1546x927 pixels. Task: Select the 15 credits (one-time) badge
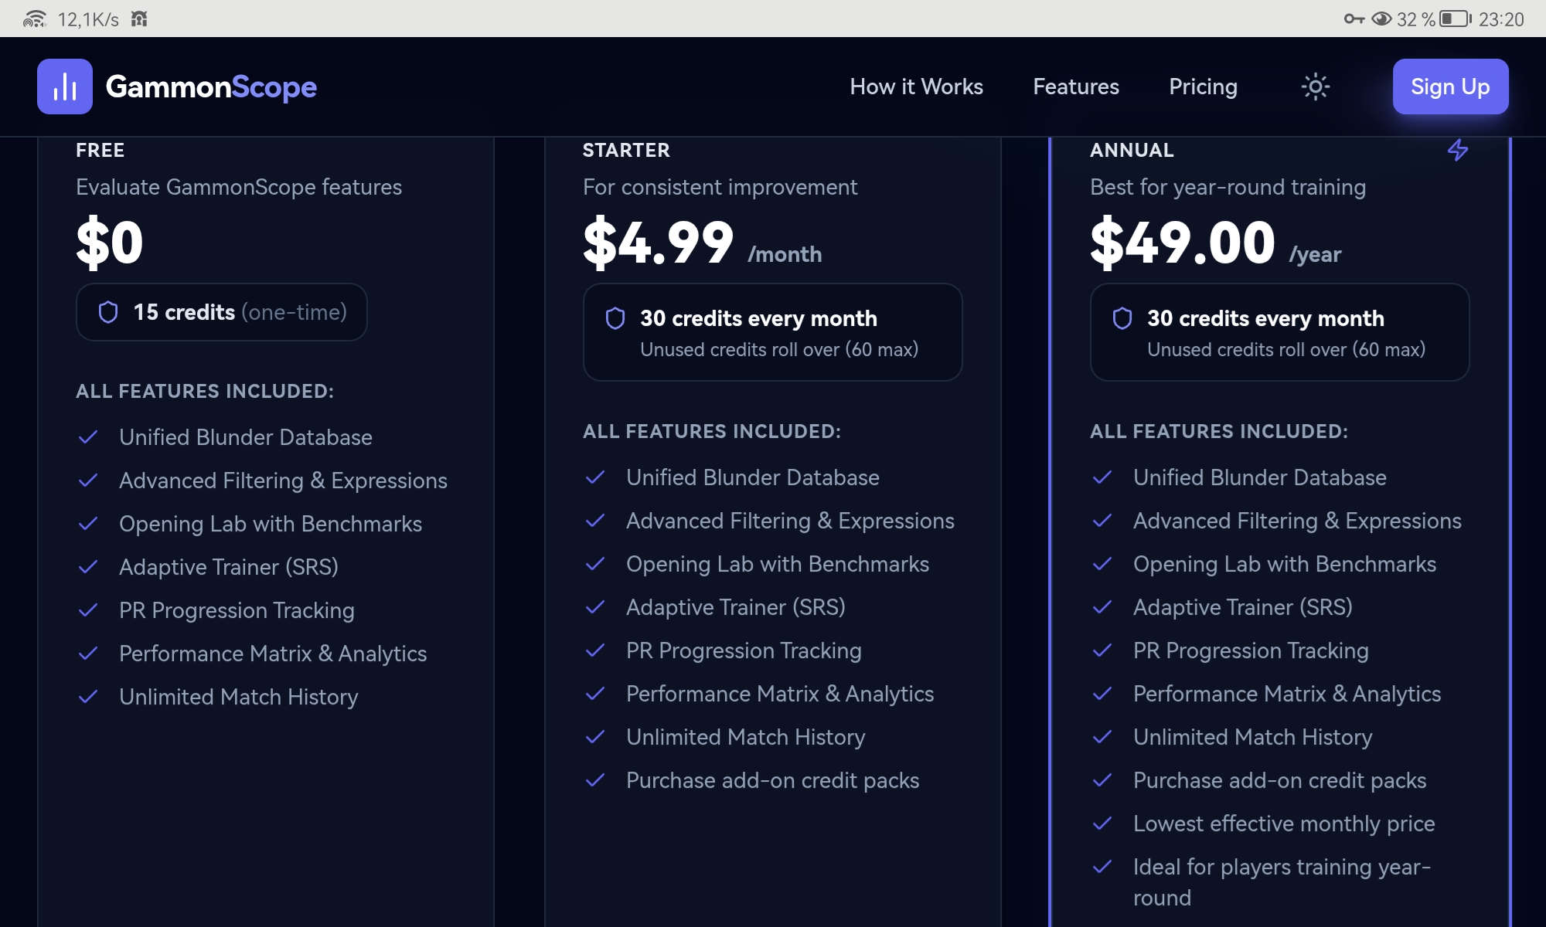tap(222, 312)
